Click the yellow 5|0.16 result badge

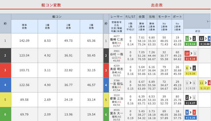tap(191, 73)
